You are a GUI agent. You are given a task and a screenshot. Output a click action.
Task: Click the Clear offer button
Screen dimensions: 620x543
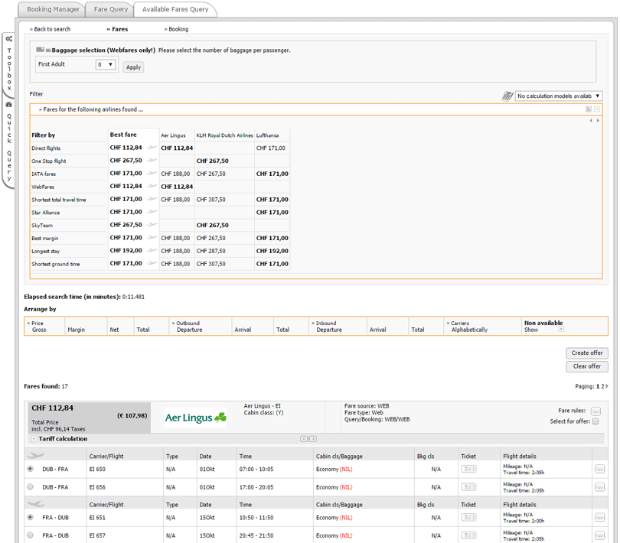point(587,366)
